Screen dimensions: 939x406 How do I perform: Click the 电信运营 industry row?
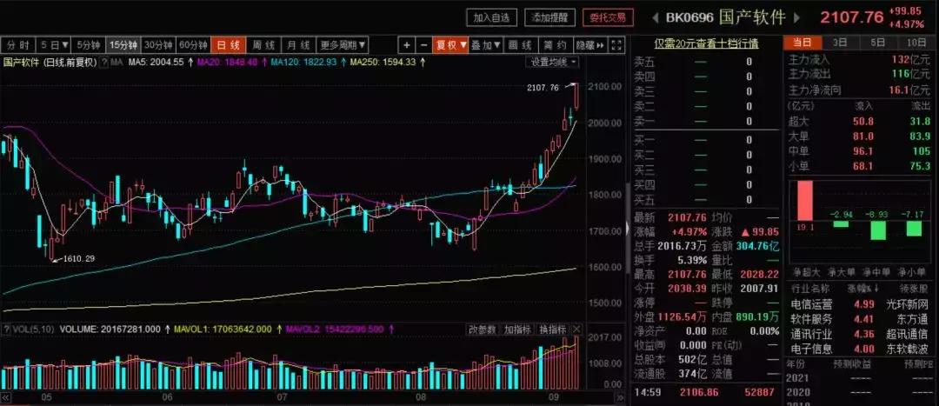(859, 304)
